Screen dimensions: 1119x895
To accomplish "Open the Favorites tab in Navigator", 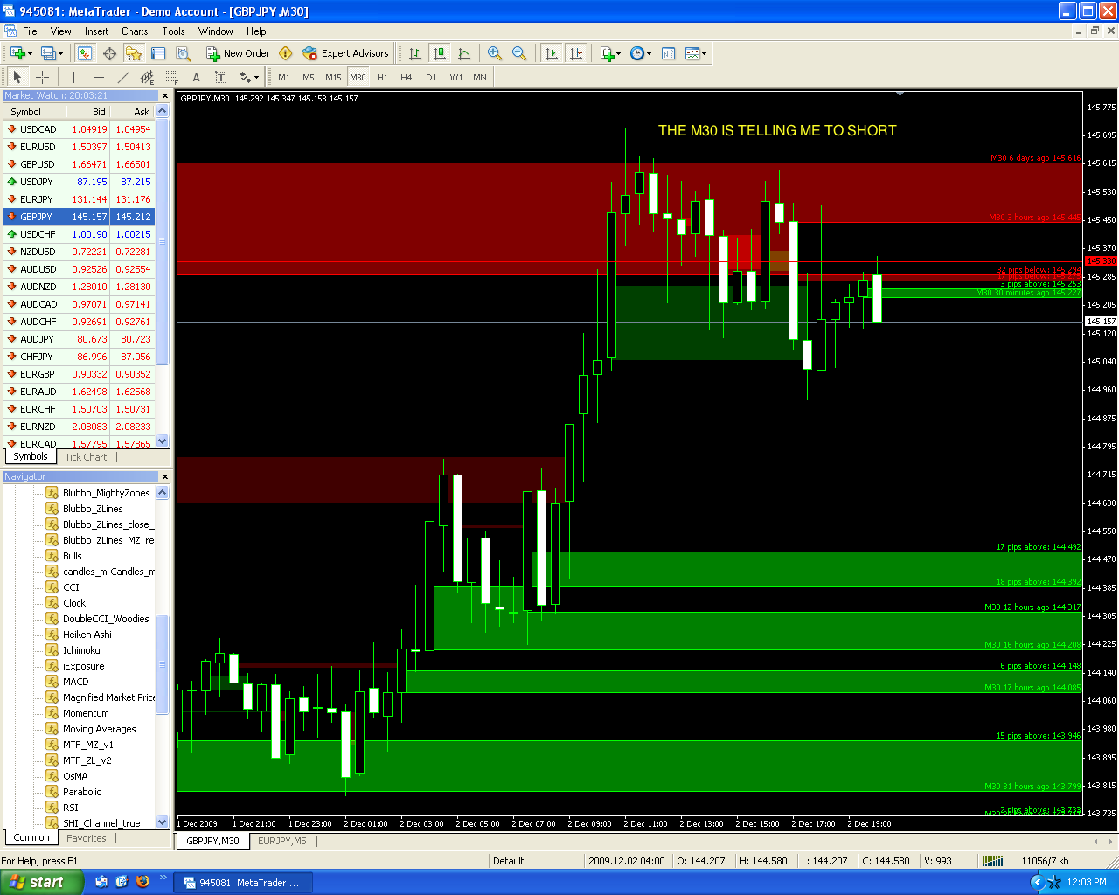I will coord(87,838).
